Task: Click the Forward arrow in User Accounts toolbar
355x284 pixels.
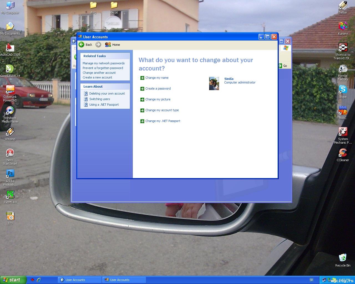Action: (x=98, y=45)
